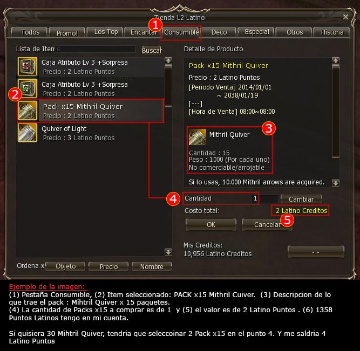
Task: Select the Pack x15 Mithril Quiver icon
Action: tap(28, 111)
